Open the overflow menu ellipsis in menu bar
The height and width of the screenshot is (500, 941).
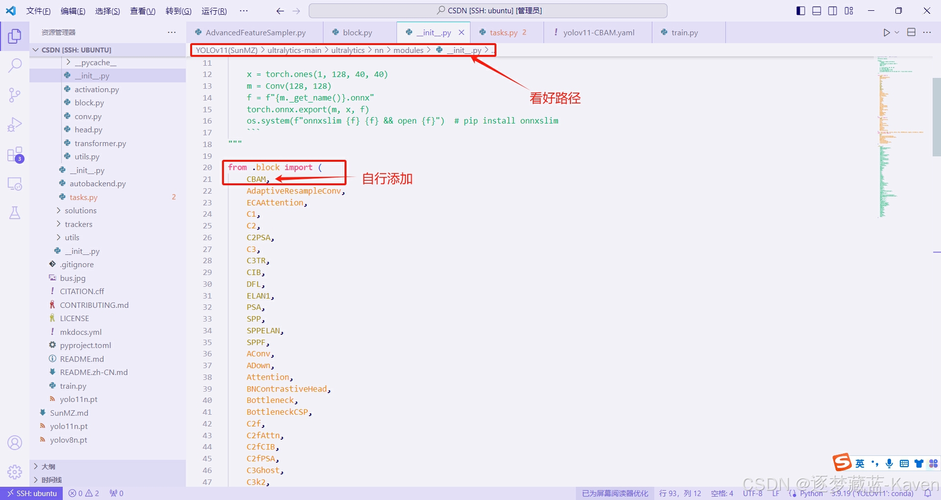click(244, 11)
